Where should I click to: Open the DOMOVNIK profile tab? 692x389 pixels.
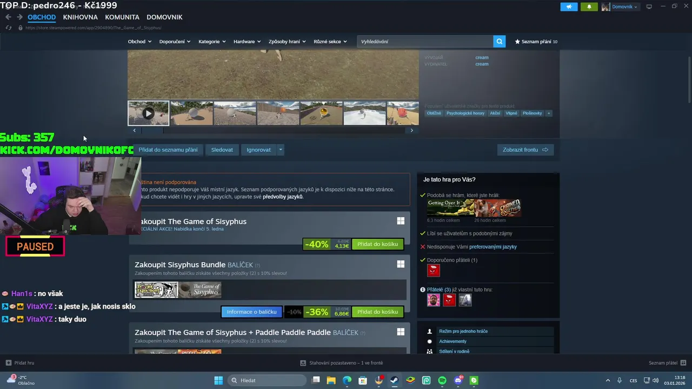164,17
